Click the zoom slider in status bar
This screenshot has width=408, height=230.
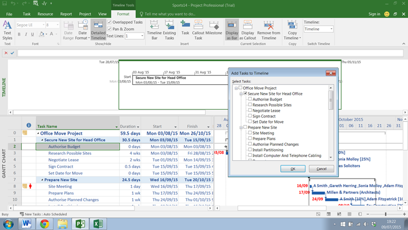pyautogui.click(x=385, y=214)
